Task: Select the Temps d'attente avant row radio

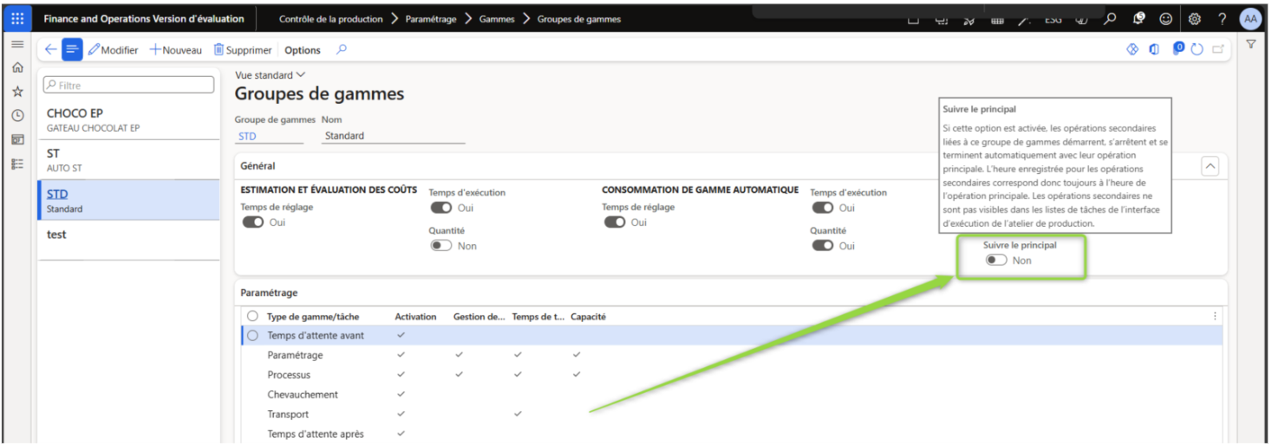Action: click(253, 336)
